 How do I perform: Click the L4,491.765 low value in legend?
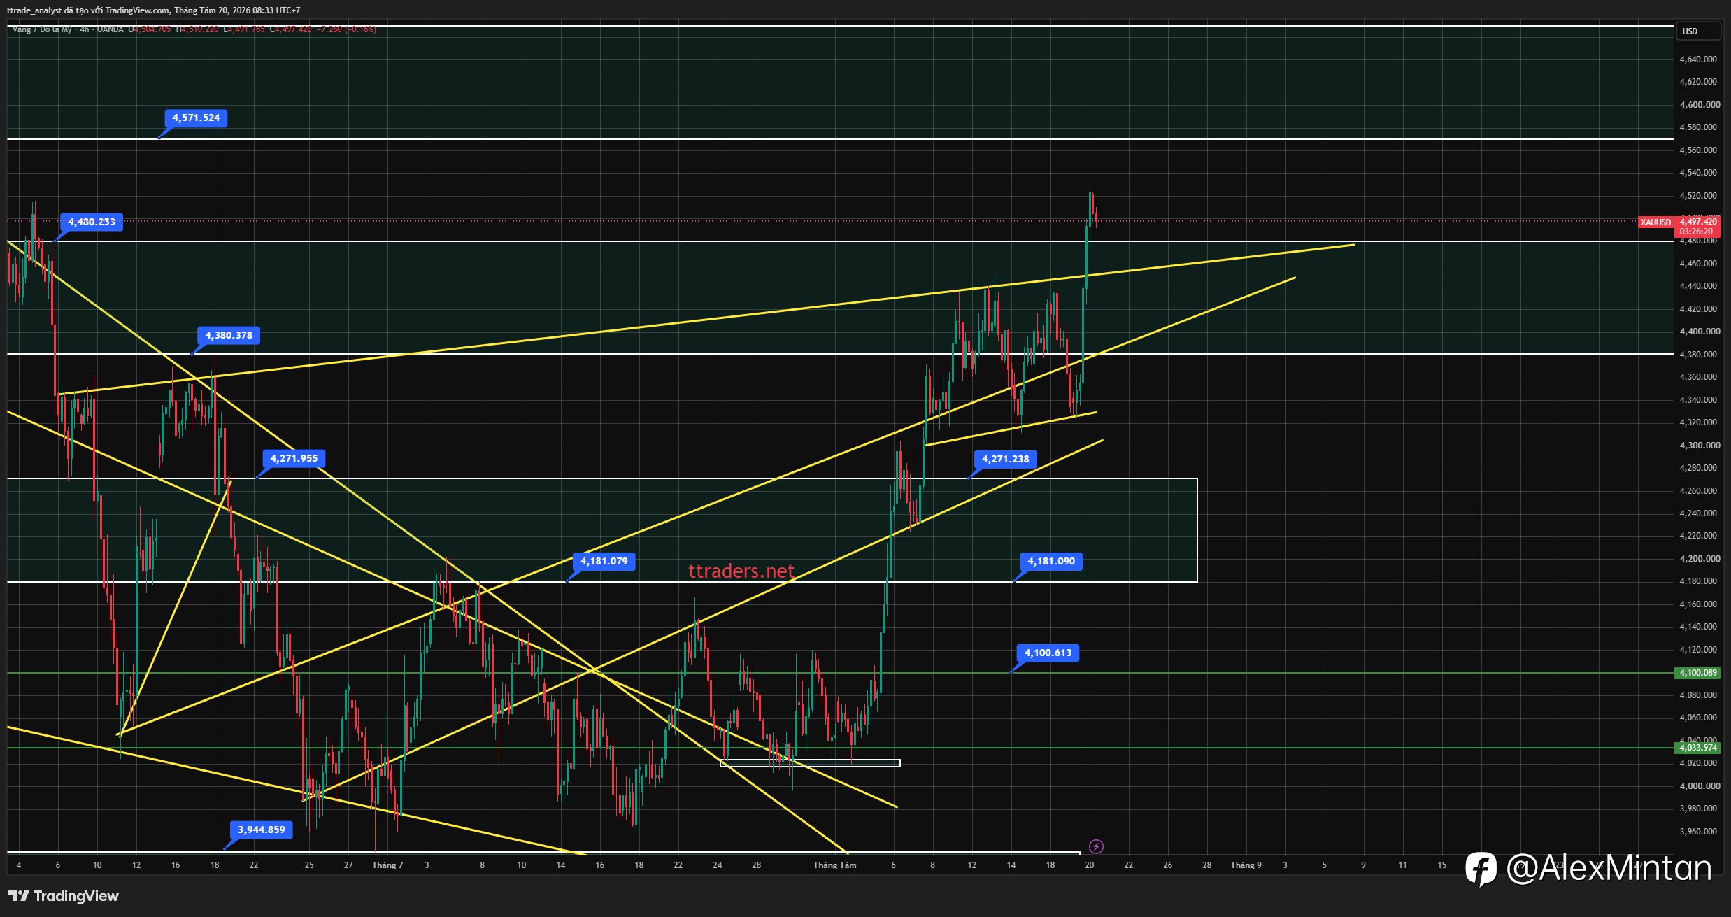pyautogui.click(x=244, y=29)
